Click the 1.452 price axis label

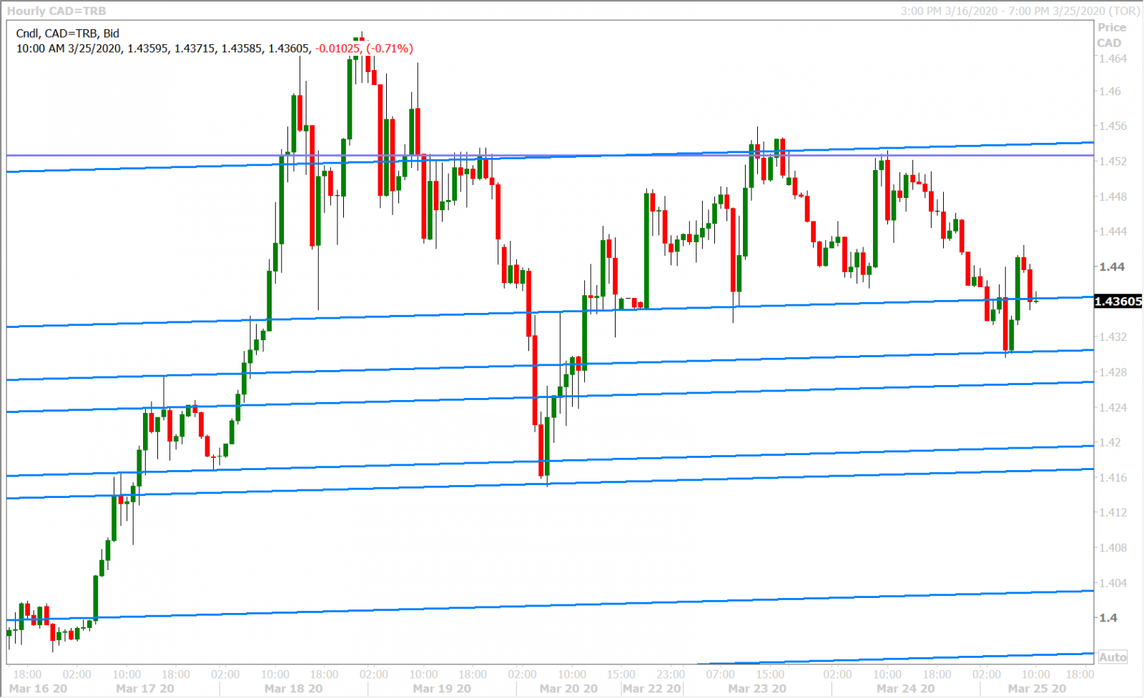point(1113,161)
